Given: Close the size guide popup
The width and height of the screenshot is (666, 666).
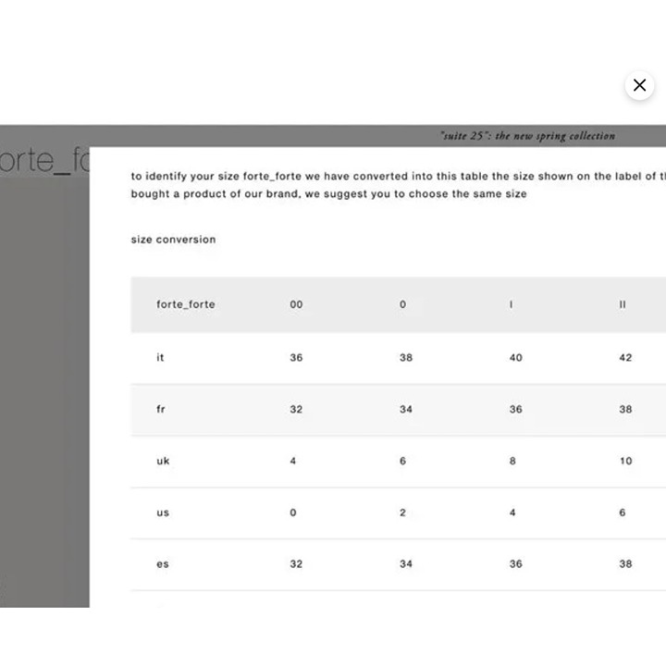Looking at the screenshot, I should pyautogui.click(x=639, y=85).
